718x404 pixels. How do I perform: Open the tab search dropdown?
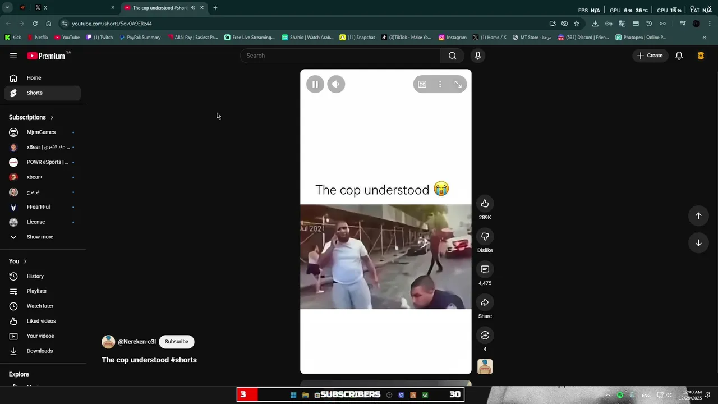tap(7, 8)
